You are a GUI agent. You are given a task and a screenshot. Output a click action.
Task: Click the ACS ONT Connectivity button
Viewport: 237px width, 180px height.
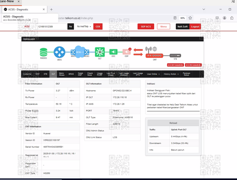[x=175, y=65]
